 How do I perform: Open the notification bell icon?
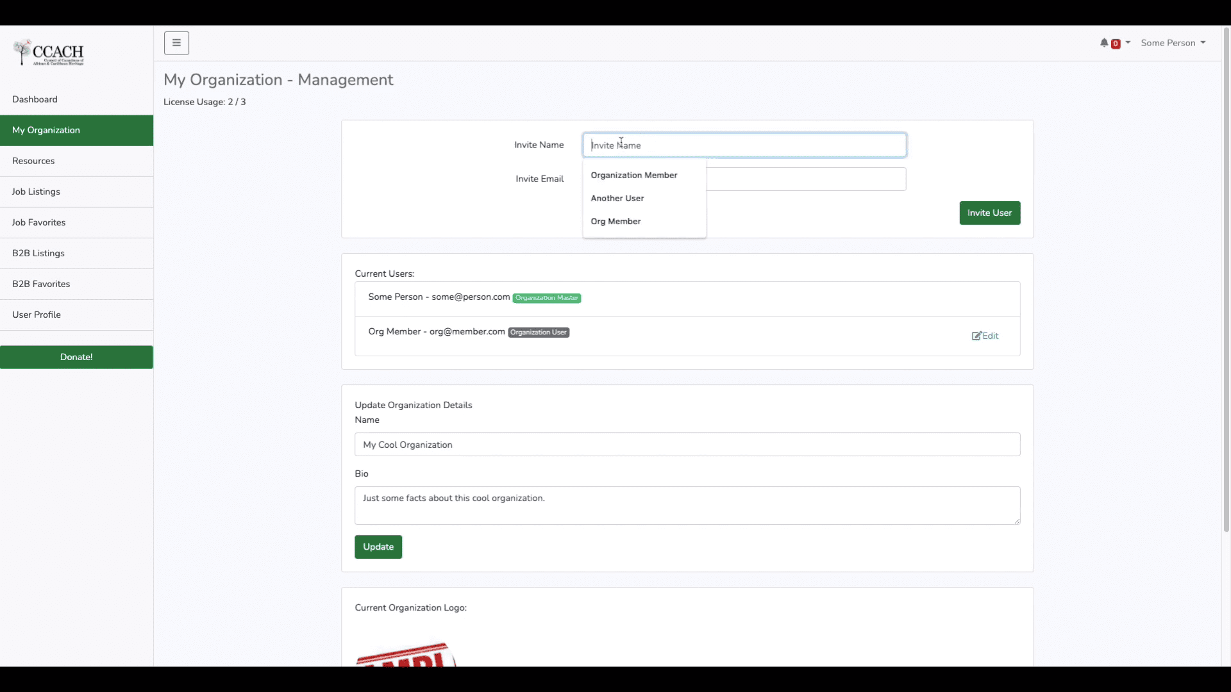[1104, 43]
